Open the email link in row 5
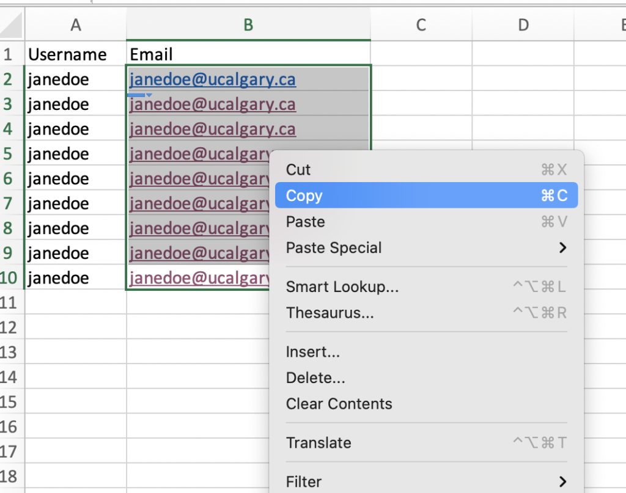 tap(200, 154)
